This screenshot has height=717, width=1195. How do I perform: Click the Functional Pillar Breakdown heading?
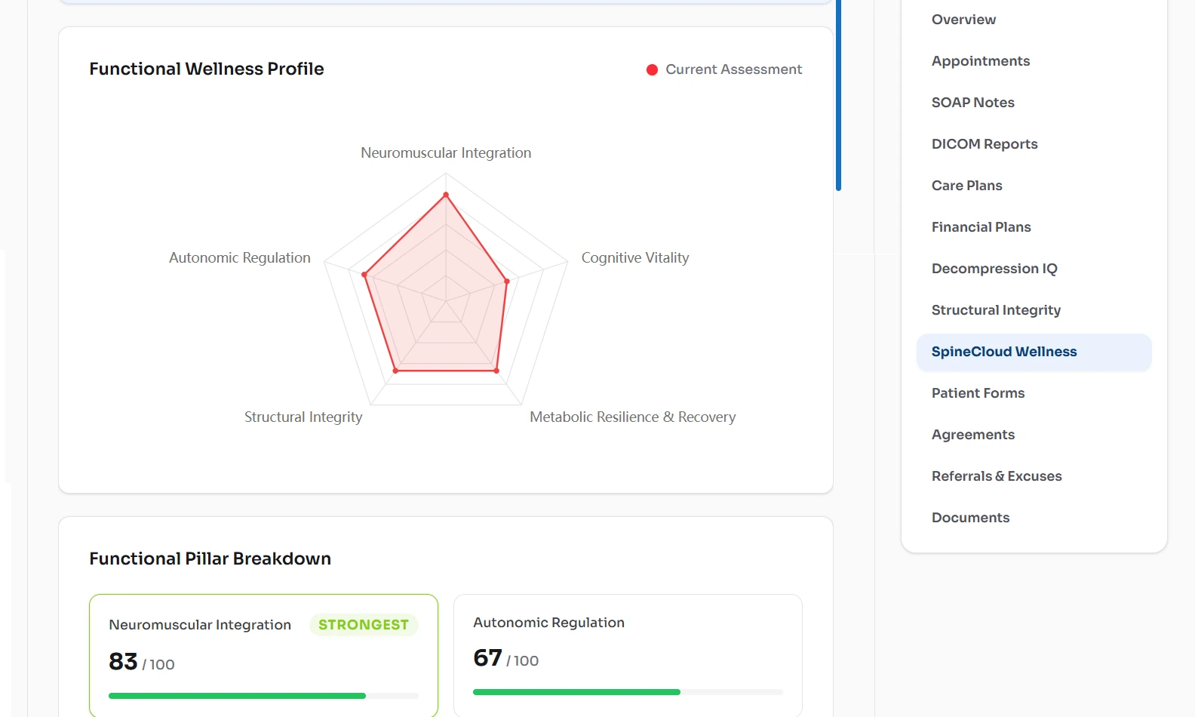[x=210, y=559]
